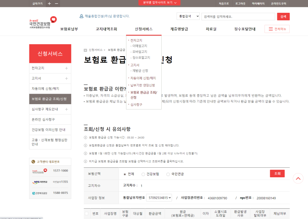The width and height of the screenshot is (308, 219).
Task: Open 자동이체 신청/해지 in the sidebar
Action: pyautogui.click(x=50, y=89)
